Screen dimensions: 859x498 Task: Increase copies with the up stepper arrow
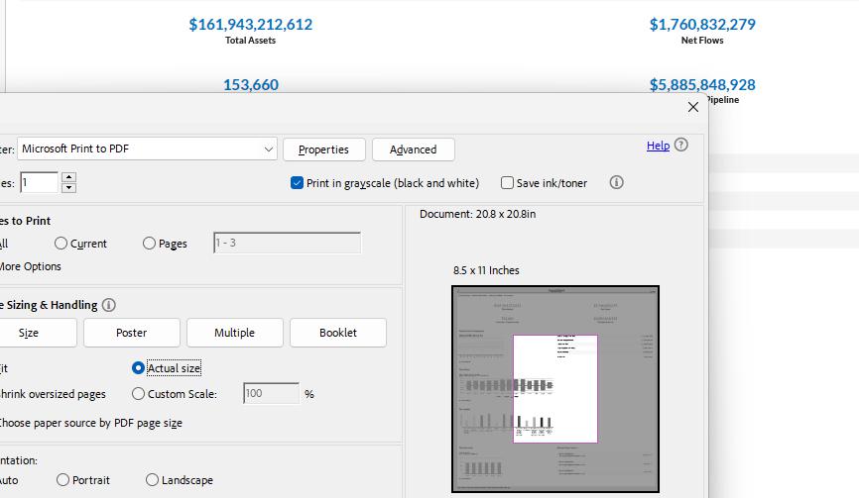(x=68, y=177)
